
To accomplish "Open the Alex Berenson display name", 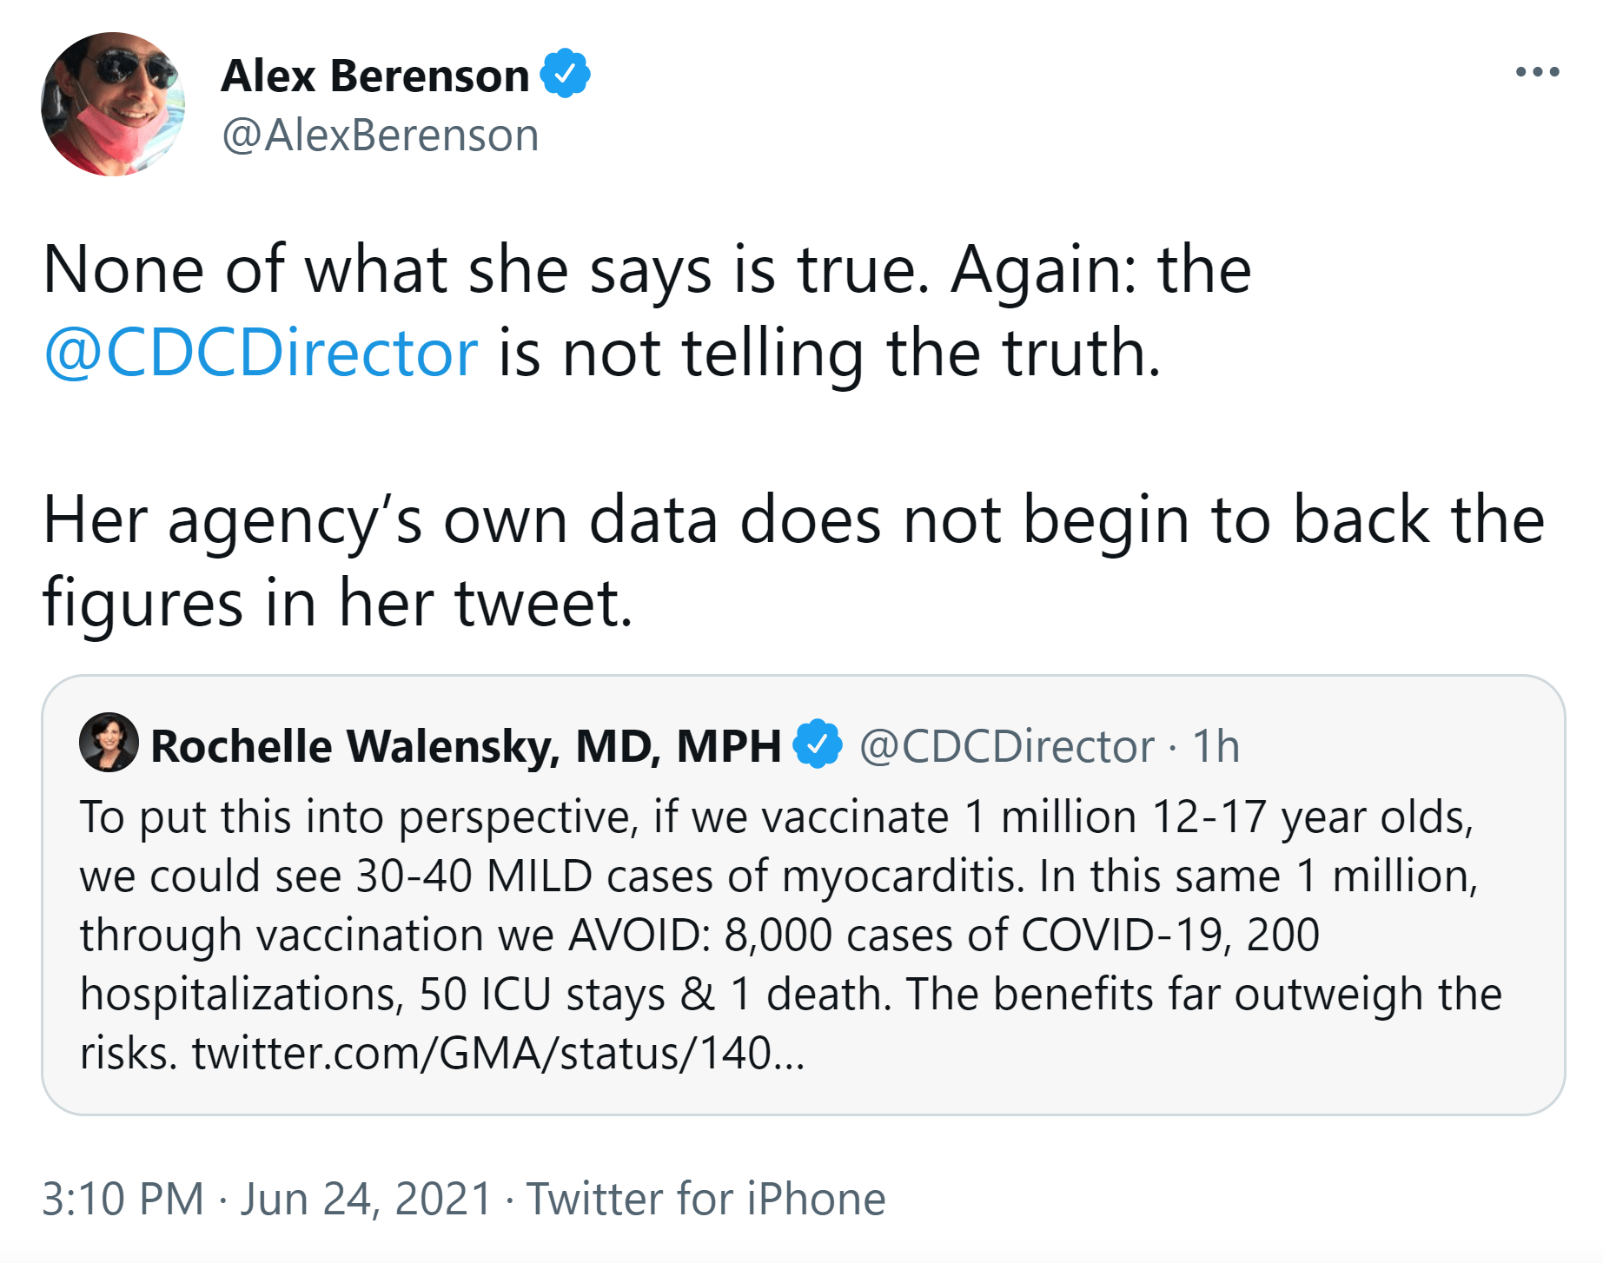I will (375, 76).
